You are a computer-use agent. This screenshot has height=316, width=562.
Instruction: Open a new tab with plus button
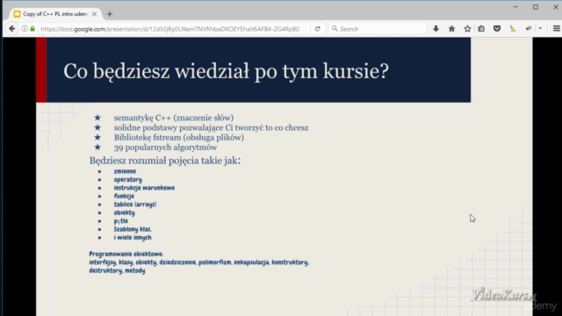pos(110,14)
